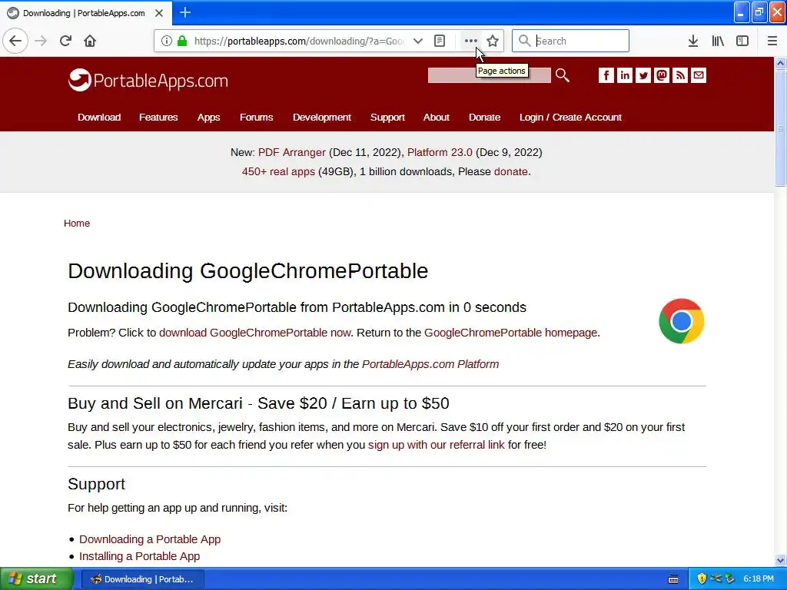Click the scrollbar up arrow

click(780, 63)
